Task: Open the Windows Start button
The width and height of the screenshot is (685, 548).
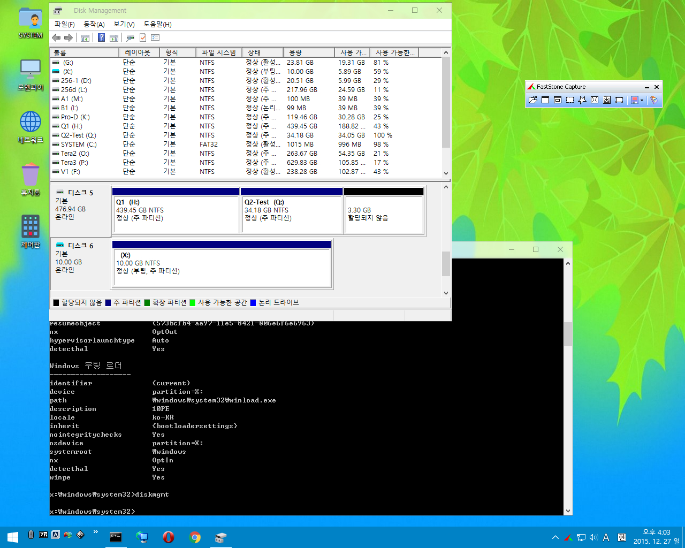Action: tap(13, 537)
